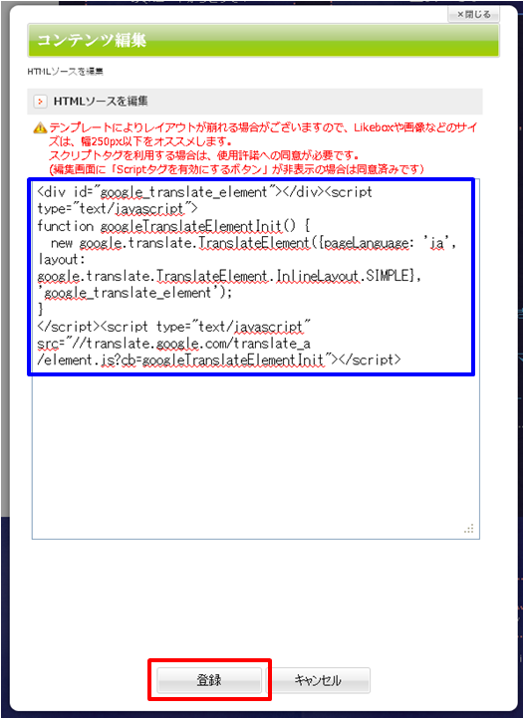524x719 pixels.
Task: Click the first code line with div id
Action: (204, 192)
